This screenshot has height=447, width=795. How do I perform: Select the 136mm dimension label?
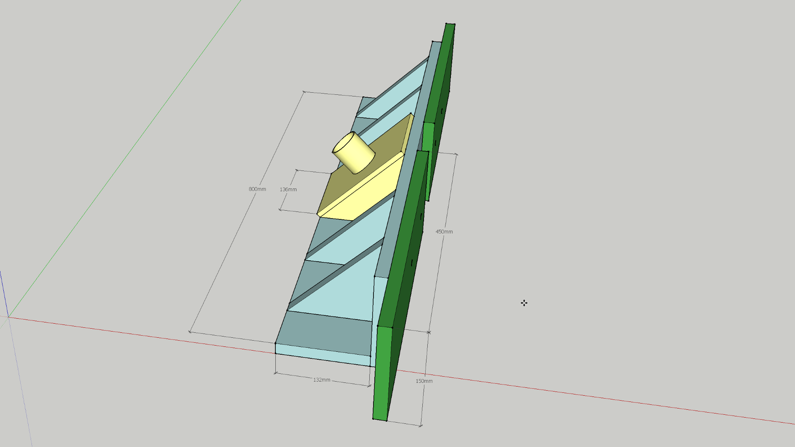click(x=288, y=190)
